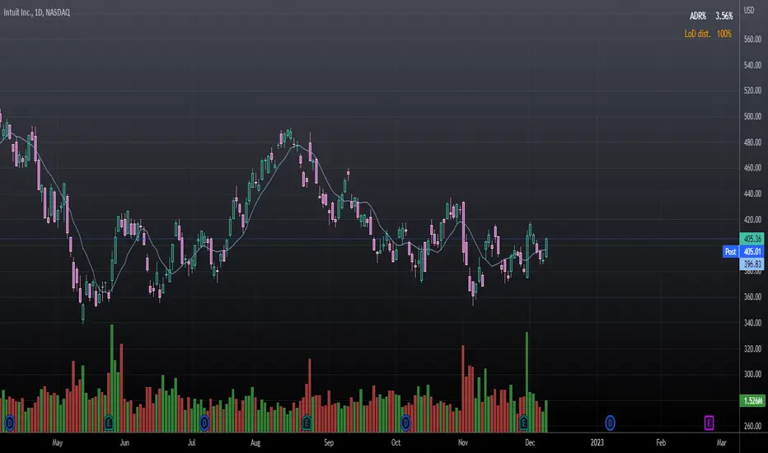768x453 pixels.
Task: Click the Sep label on time axis
Action: point(329,443)
